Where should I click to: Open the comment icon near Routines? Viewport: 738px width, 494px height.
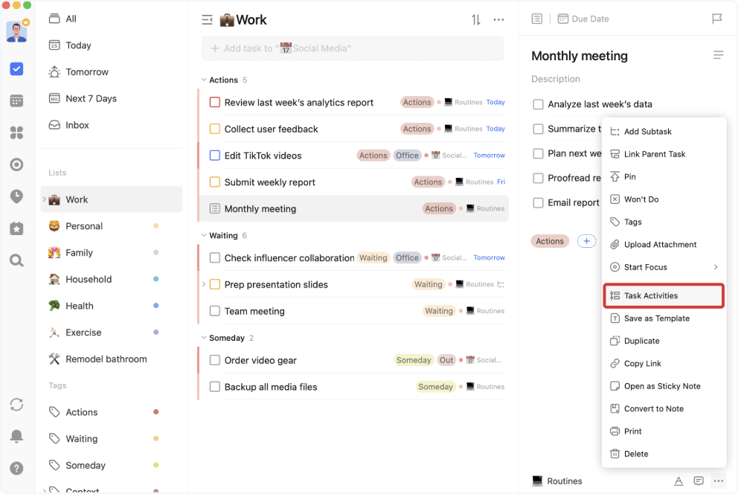pyautogui.click(x=699, y=481)
